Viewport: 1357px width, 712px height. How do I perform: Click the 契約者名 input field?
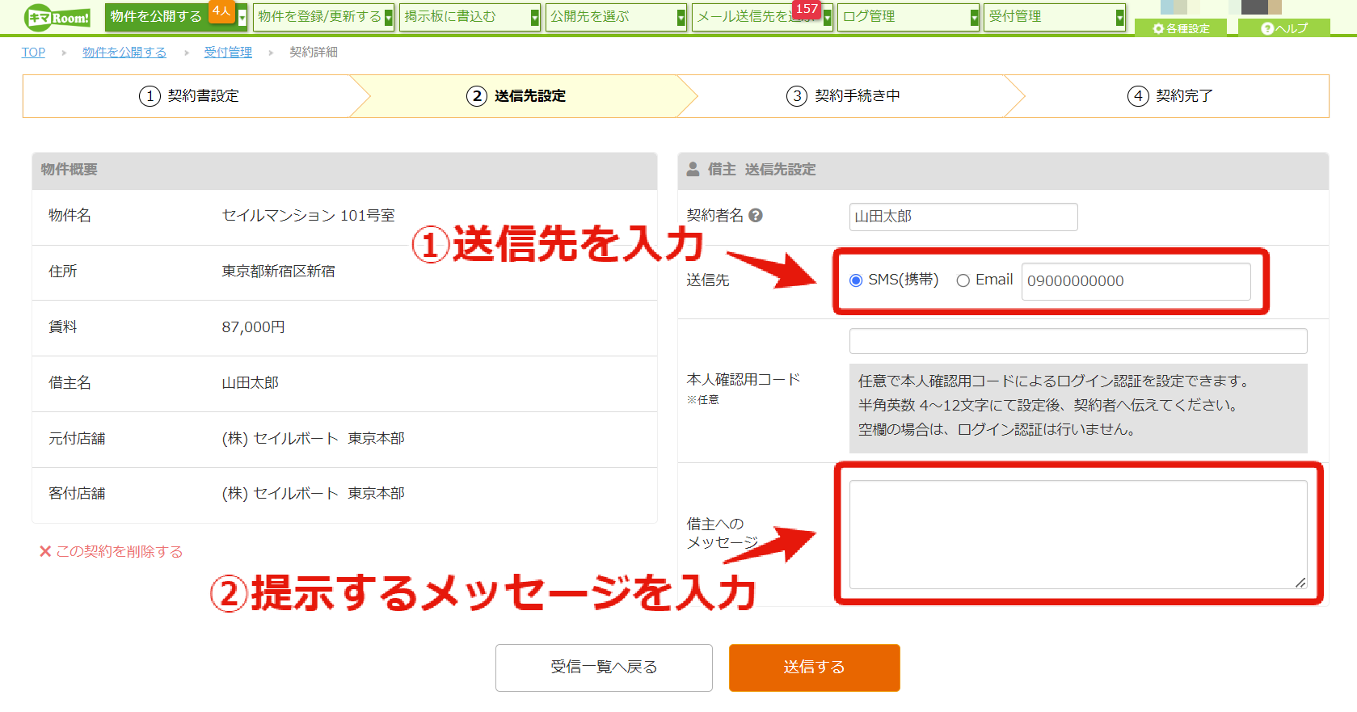click(x=963, y=217)
